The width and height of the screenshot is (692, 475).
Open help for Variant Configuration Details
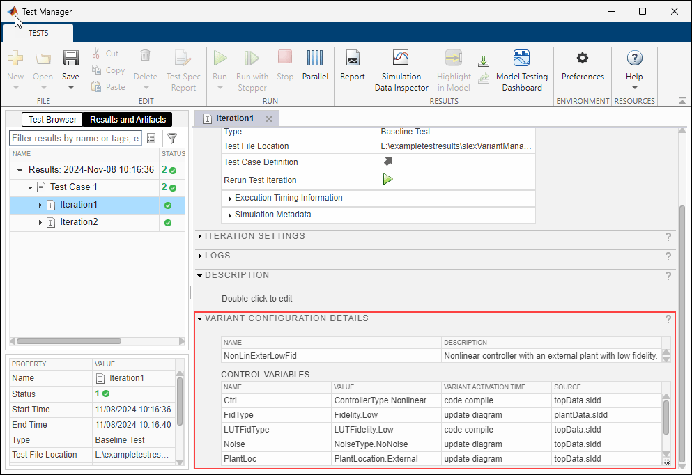click(668, 319)
